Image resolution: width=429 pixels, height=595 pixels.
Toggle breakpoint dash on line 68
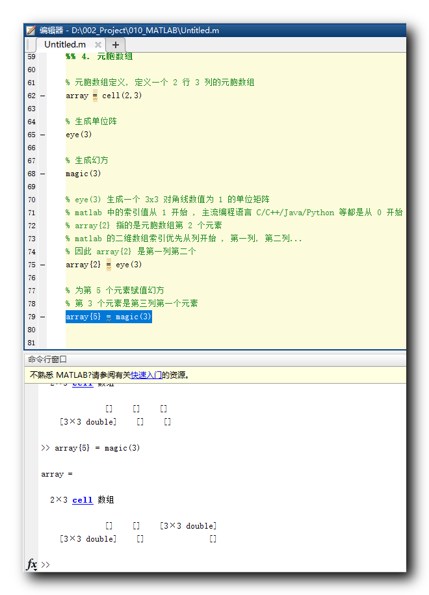[x=42, y=174]
